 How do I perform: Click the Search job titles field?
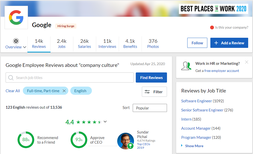pos(70,78)
